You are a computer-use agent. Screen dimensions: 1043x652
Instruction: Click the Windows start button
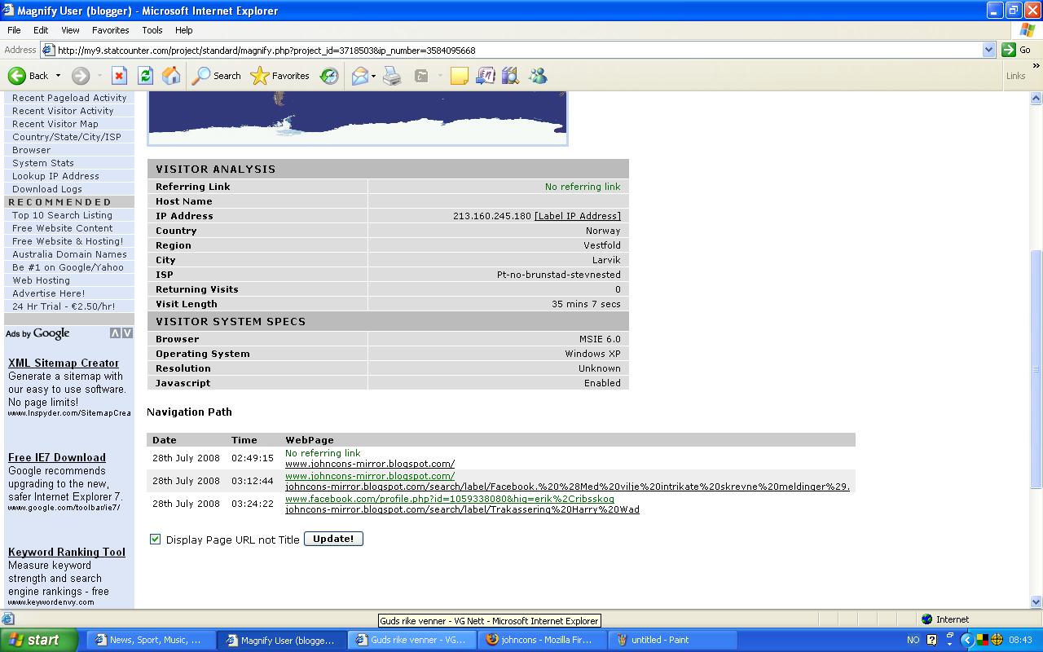pyautogui.click(x=39, y=640)
